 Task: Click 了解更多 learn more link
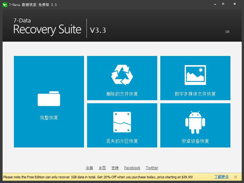click(x=222, y=177)
